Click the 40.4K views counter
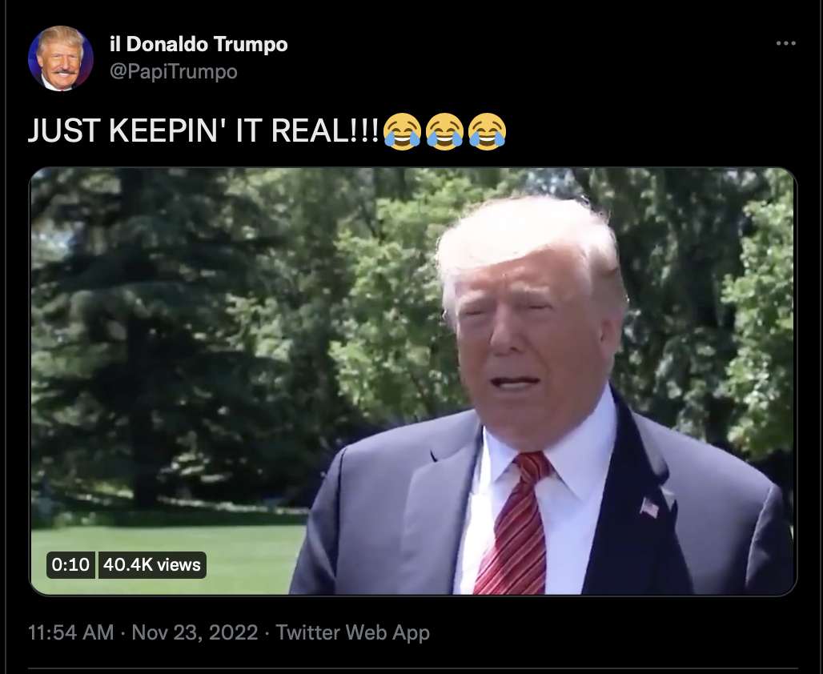This screenshot has height=674, width=823. [x=152, y=565]
